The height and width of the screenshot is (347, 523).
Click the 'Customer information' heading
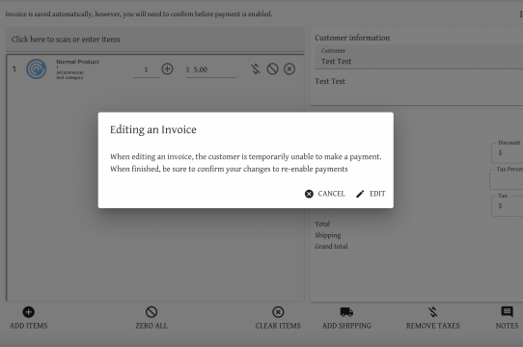[x=352, y=38]
